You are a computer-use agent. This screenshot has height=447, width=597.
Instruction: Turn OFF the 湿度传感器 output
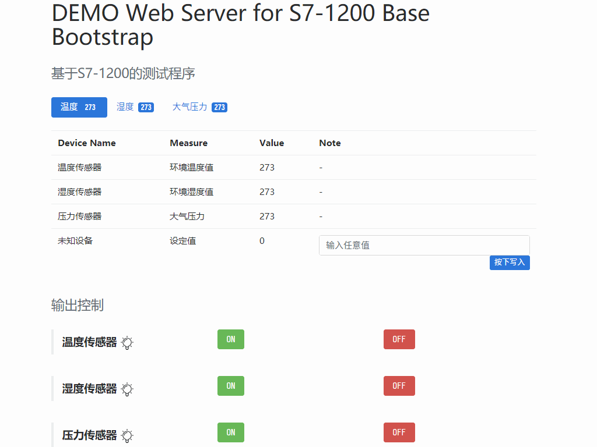(x=399, y=386)
